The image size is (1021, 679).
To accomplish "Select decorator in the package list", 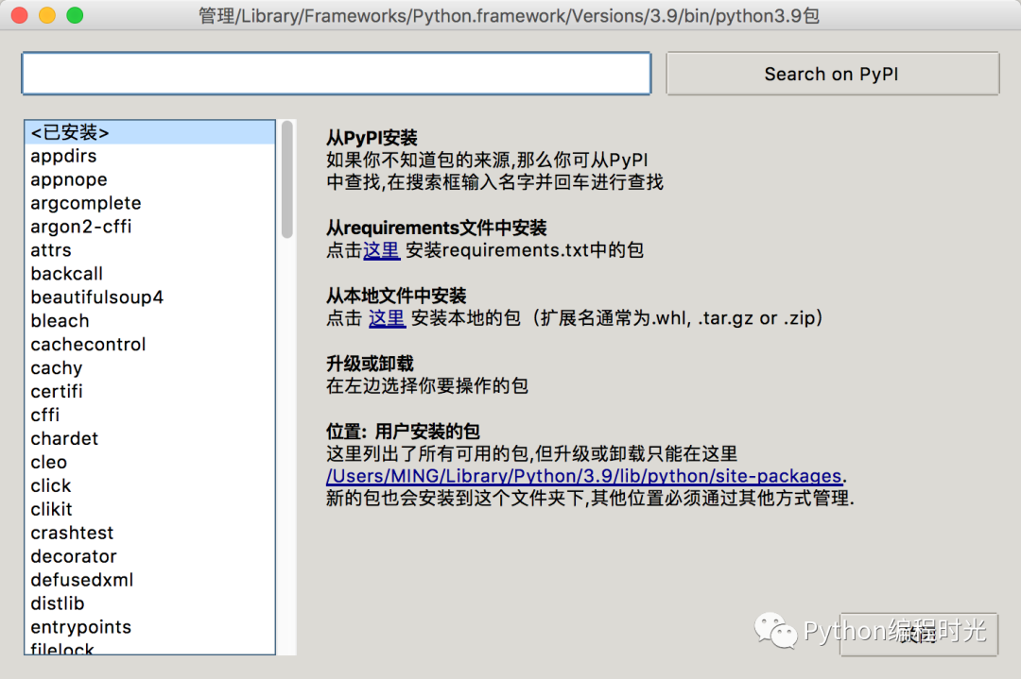I will pos(149,556).
